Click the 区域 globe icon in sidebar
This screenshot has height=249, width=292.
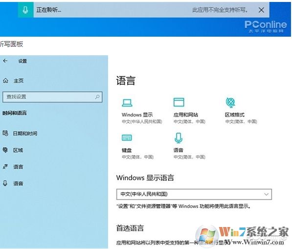coord(5,150)
